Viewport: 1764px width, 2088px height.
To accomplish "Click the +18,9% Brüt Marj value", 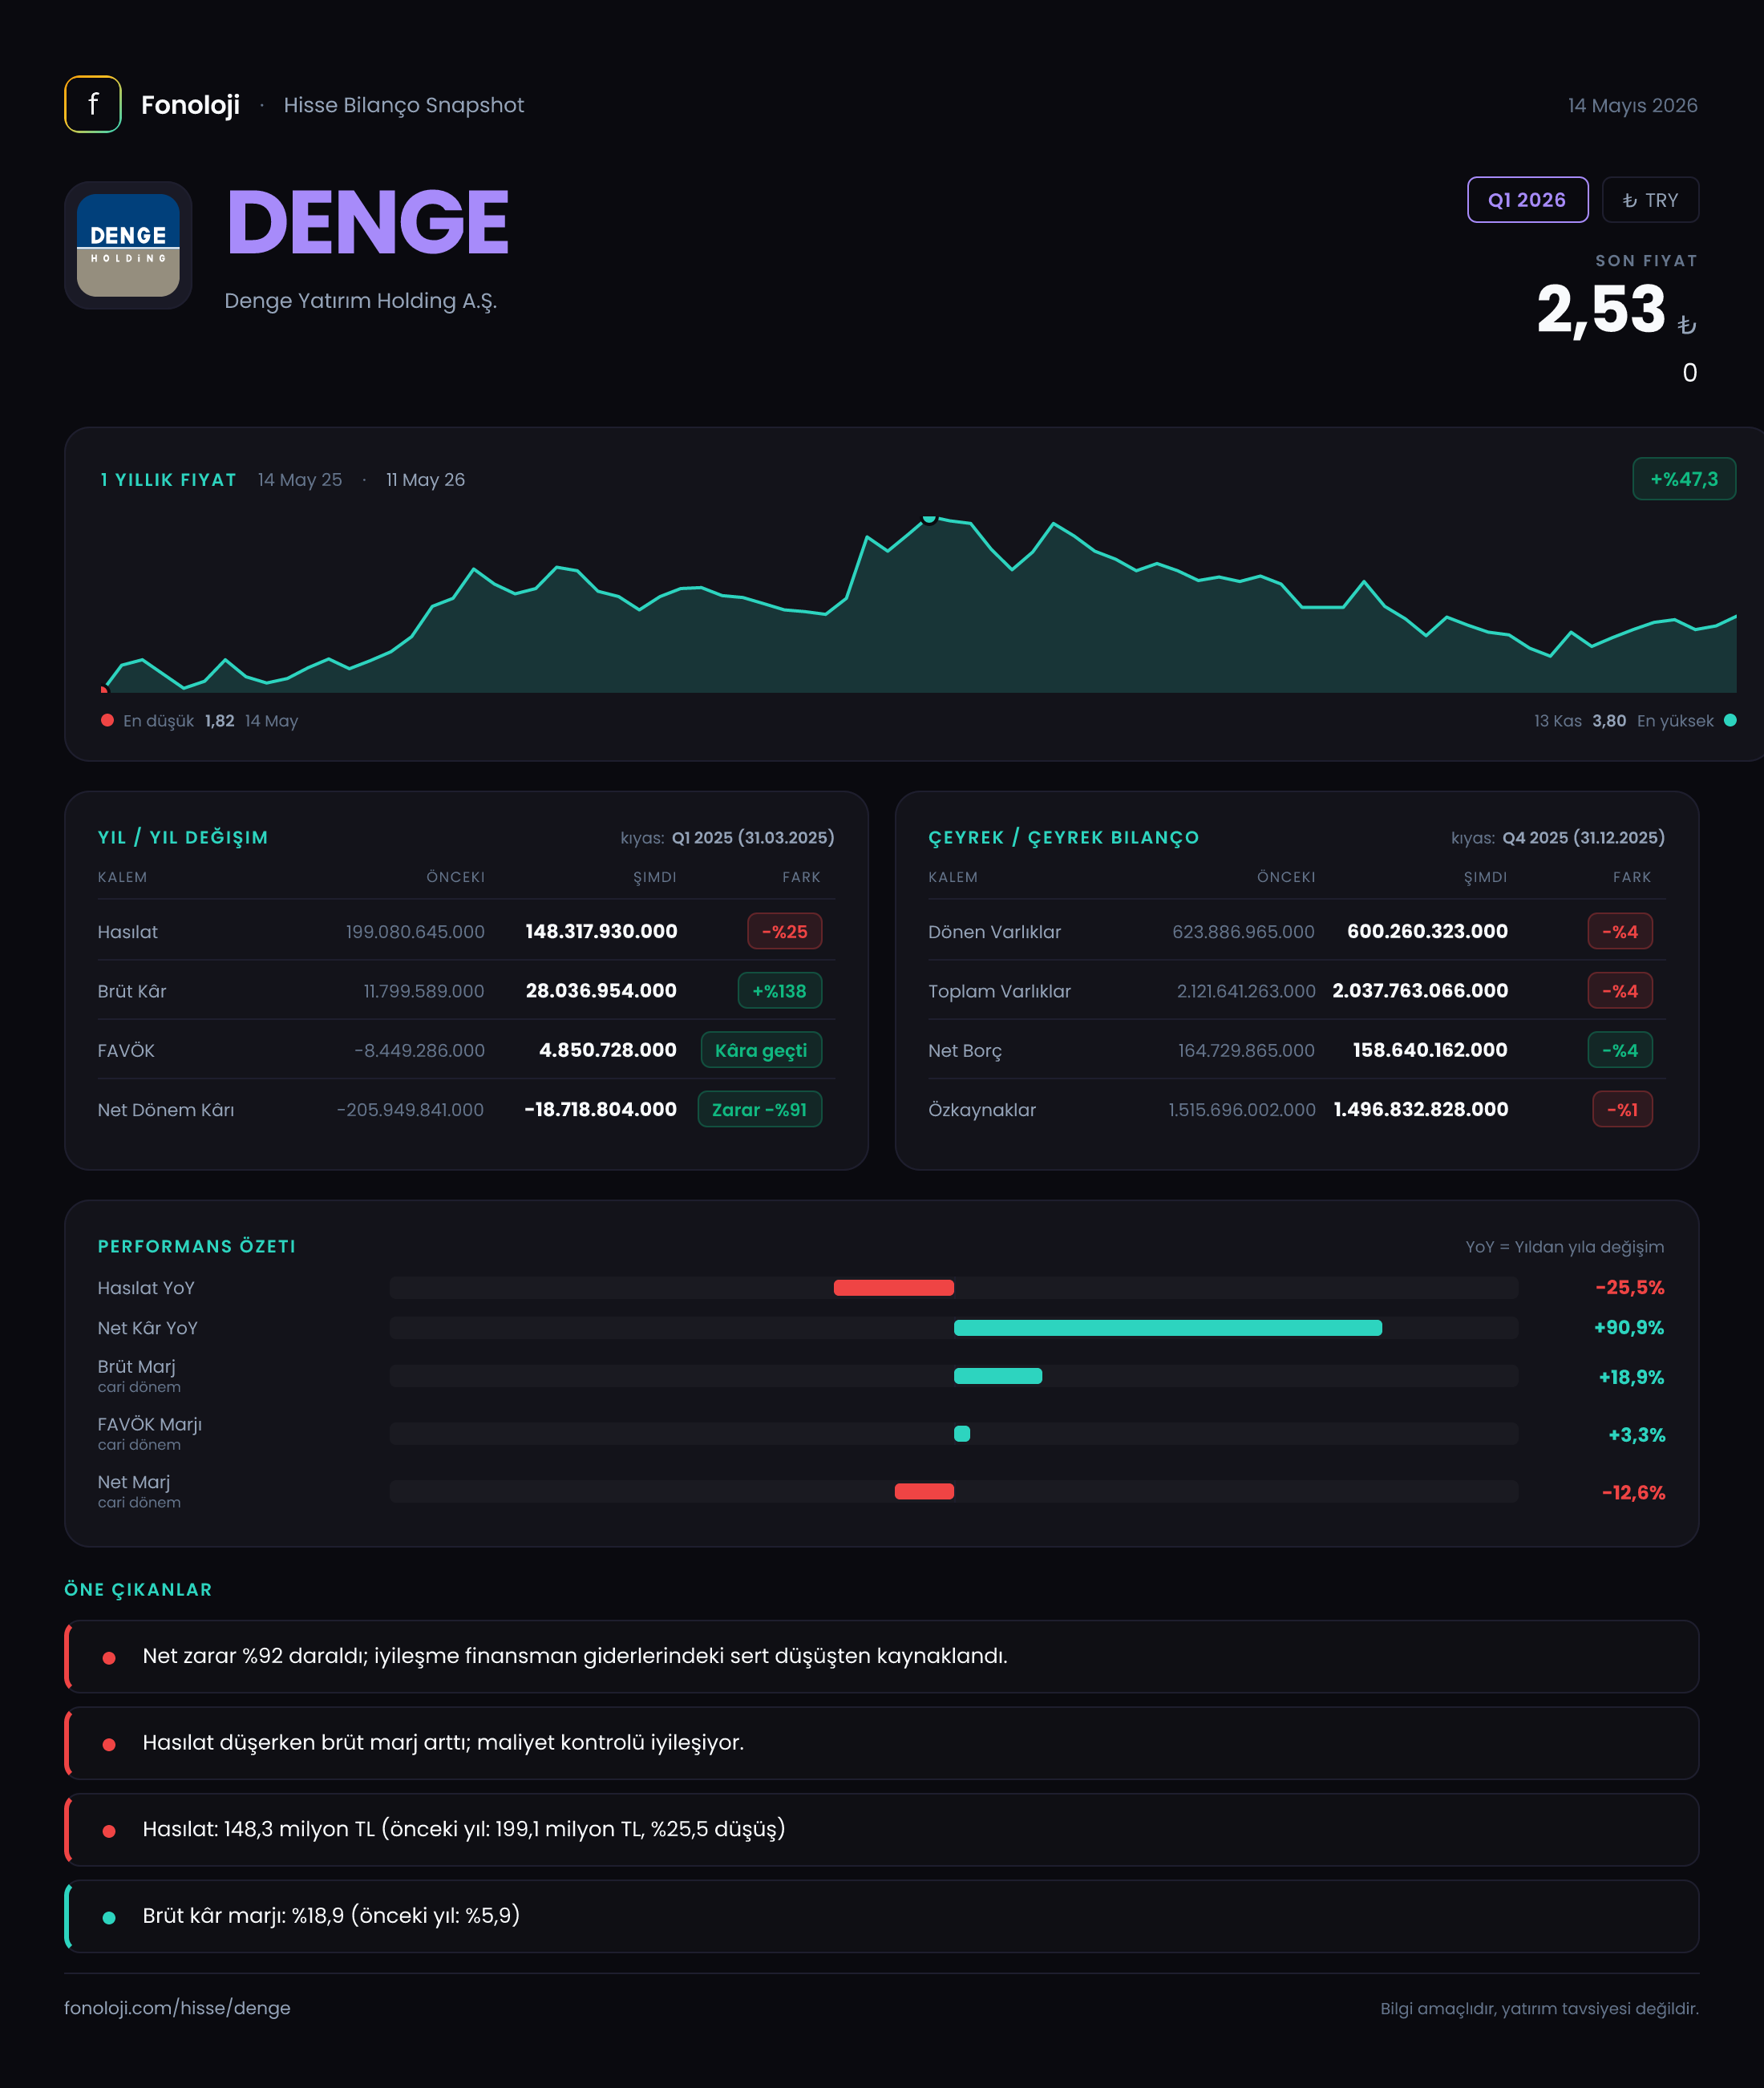I will pyautogui.click(x=1632, y=1377).
